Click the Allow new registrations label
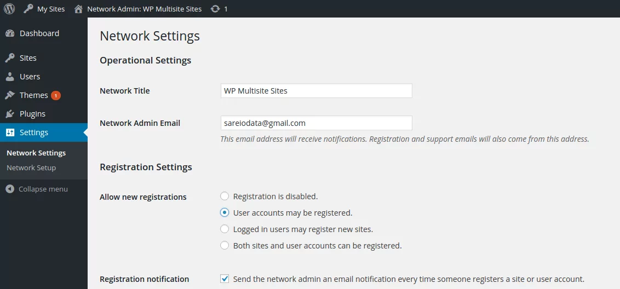The height and width of the screenshot is (289, 620). pyautogui.click(x=143, y=197)
